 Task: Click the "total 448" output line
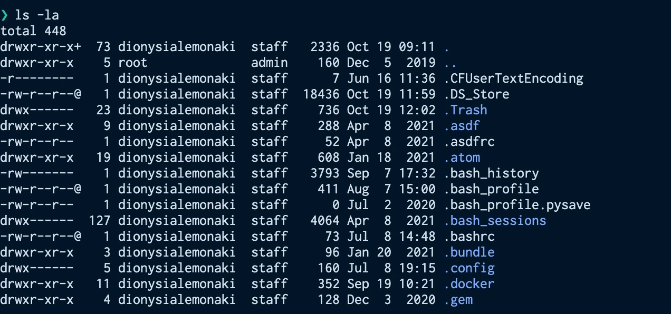point(33,31)
